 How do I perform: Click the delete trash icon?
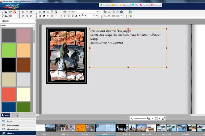tap(31, 12)
